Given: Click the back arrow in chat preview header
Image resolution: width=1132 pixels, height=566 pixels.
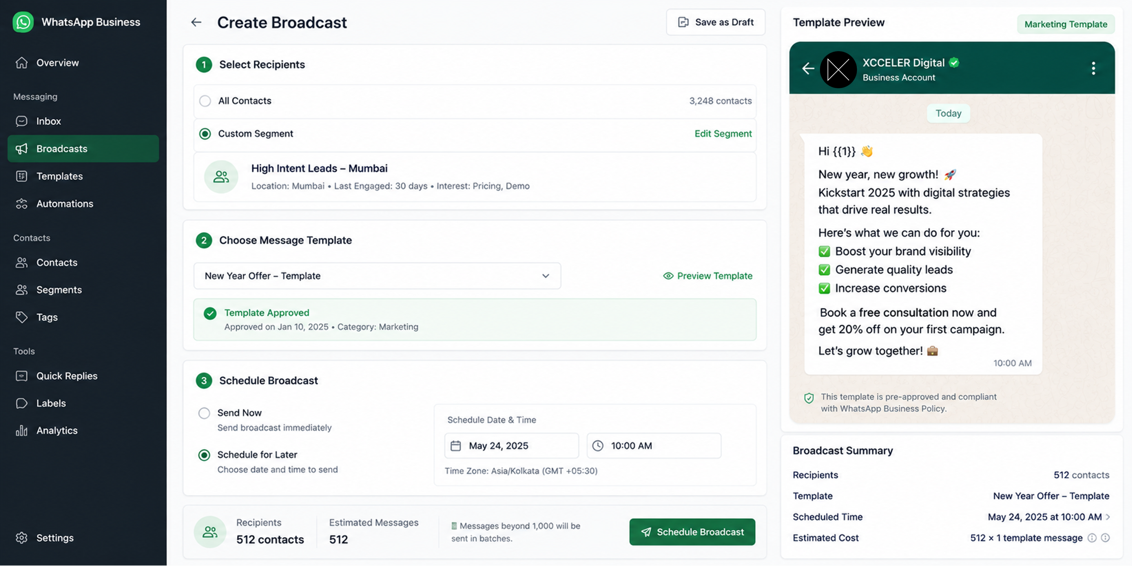Looking at the screenshot, I should tap(808, 68).
